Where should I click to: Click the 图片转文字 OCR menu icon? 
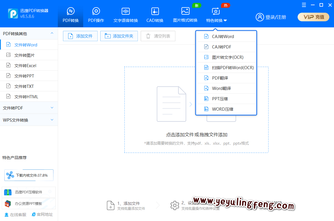click(206, 57)
